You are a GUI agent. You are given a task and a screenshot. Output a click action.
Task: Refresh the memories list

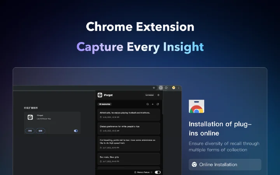click(157, 104)
